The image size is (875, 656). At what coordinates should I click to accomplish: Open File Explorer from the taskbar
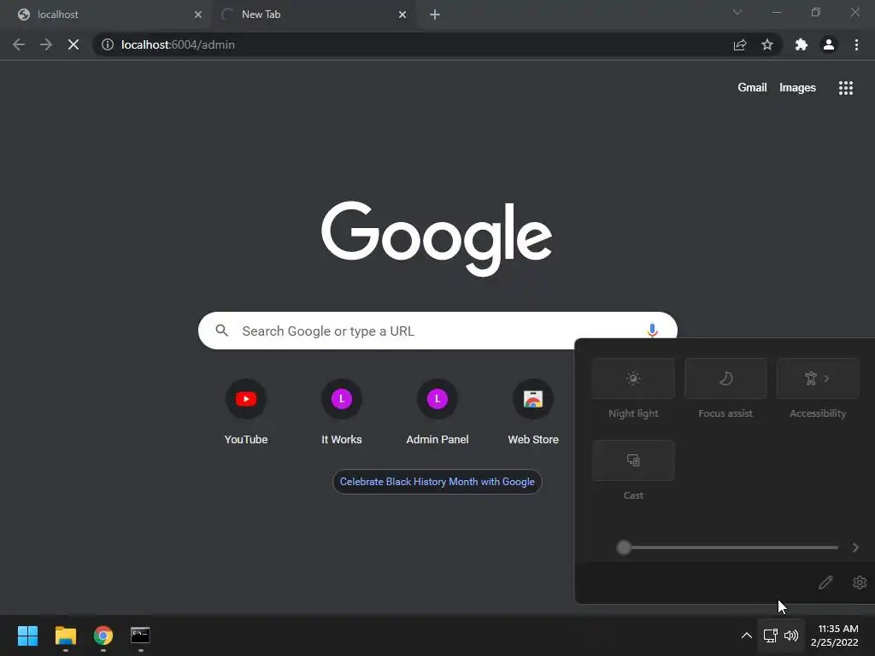65,635
